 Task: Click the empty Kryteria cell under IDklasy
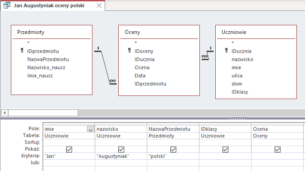(225, 156)
